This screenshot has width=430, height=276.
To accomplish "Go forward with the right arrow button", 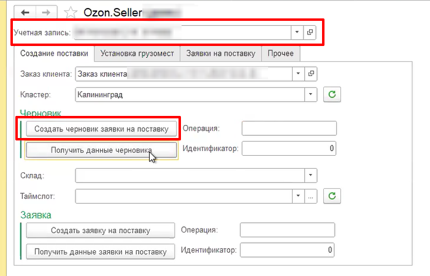I will (x=46, y=12).
